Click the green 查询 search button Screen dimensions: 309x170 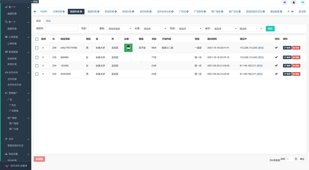pyautogui.click(x=270, y=29)
